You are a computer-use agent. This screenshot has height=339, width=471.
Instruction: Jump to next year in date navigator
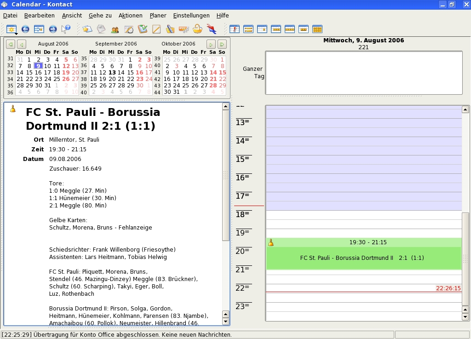coord(222,45)
